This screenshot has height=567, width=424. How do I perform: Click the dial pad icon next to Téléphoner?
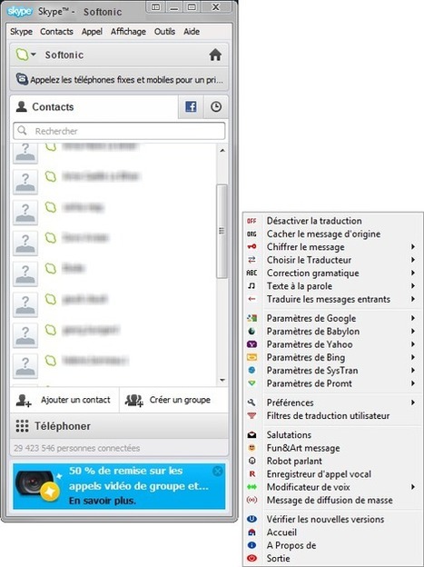[23, 426]
